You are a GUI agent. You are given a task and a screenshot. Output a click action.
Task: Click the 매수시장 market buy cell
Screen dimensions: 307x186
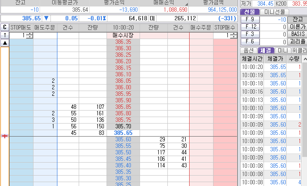(x=123, y=35)
